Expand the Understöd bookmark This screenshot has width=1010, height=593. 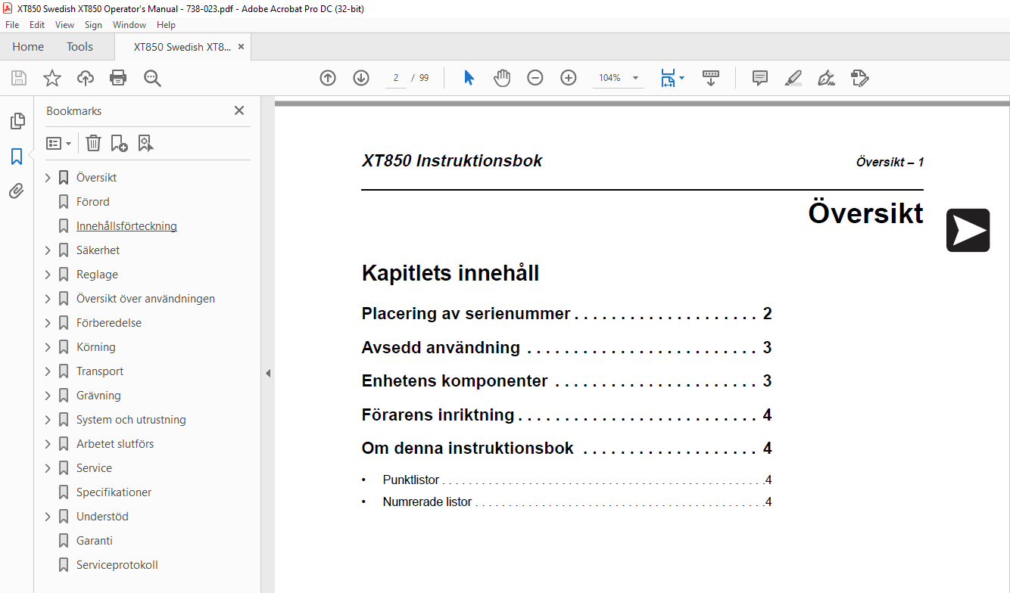point(48,517)
